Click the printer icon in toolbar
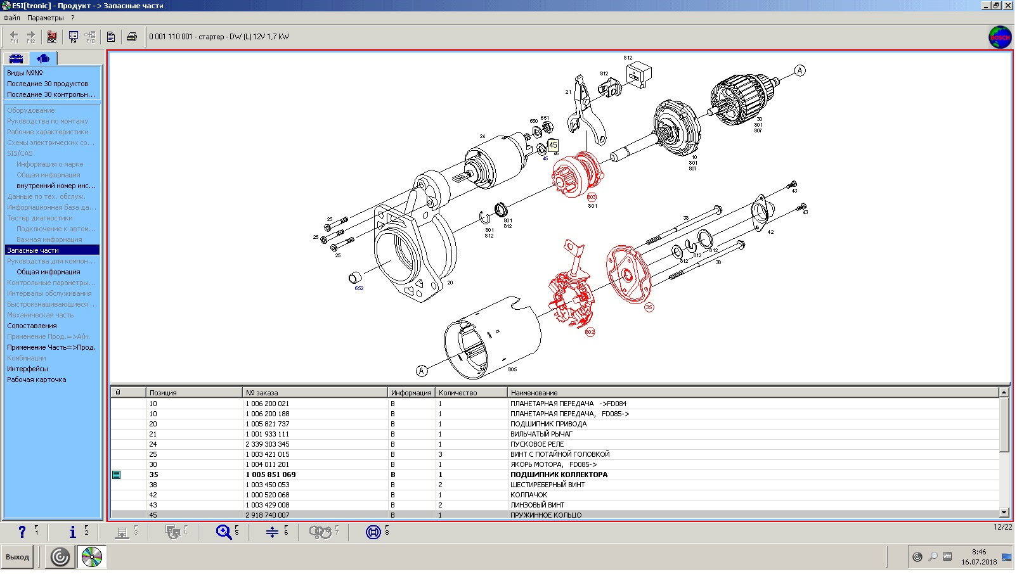Screen dimensions: 1017x574 (132, 37)
